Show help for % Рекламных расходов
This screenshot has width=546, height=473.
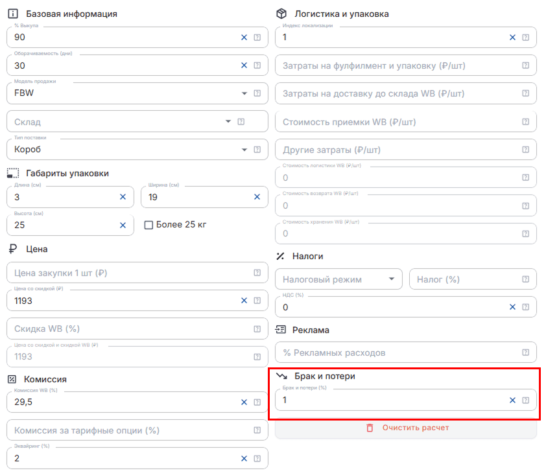(526, 352)
